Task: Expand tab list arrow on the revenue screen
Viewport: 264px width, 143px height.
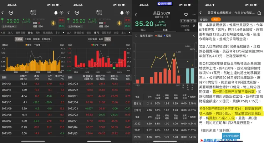Action: (64, 32)
